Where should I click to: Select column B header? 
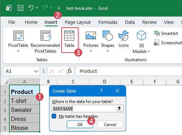pos(48,82)
